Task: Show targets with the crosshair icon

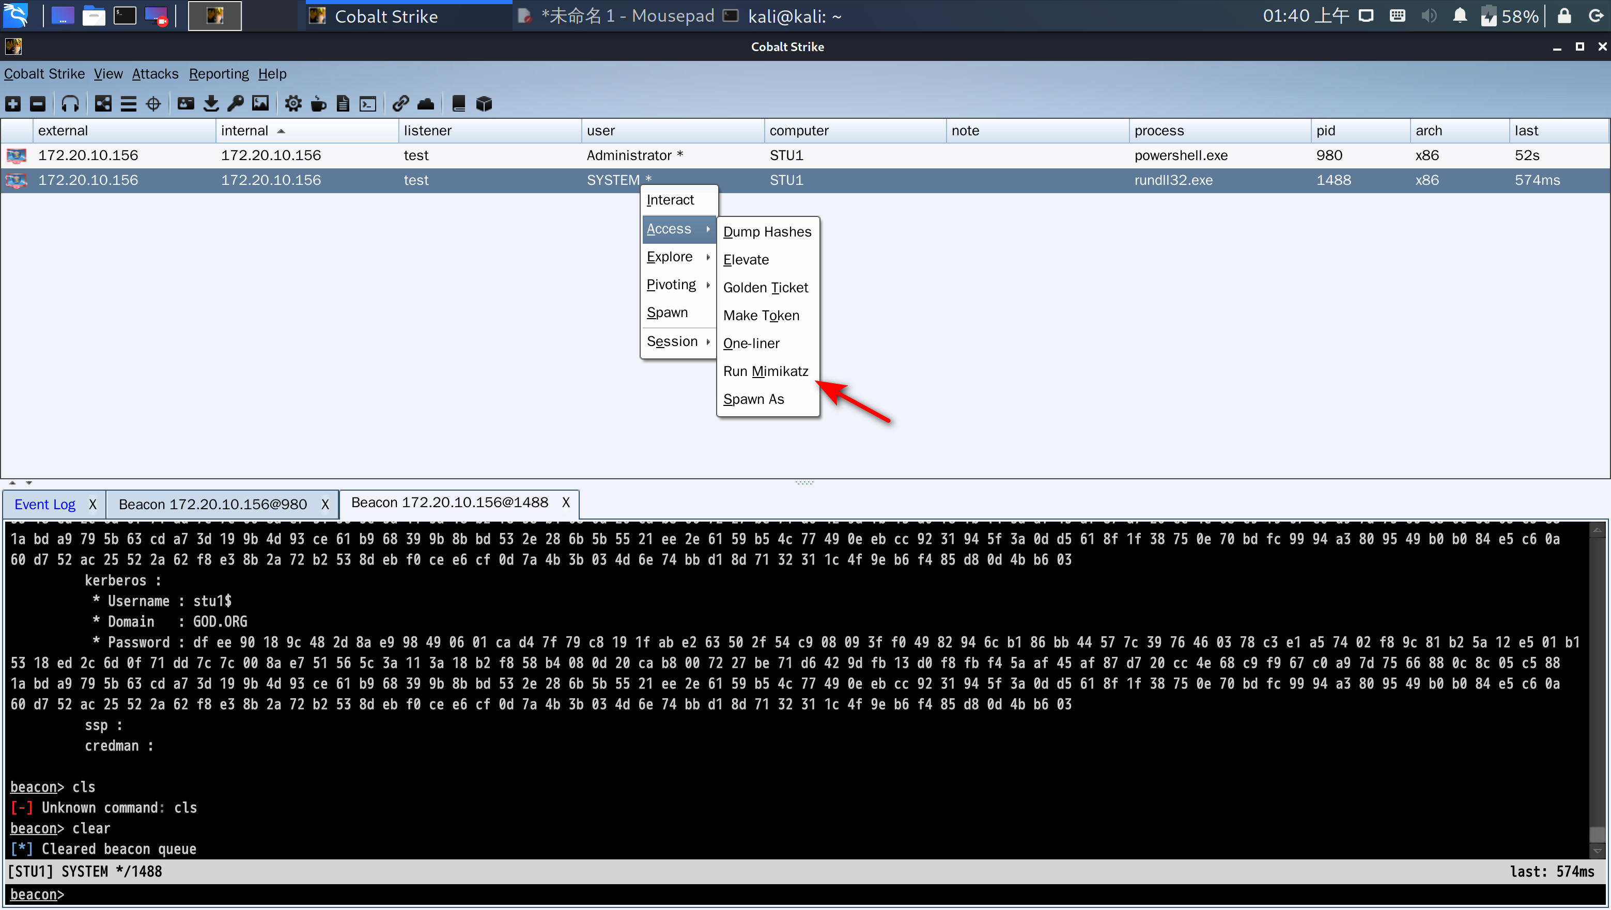Action: coord(153,104)
